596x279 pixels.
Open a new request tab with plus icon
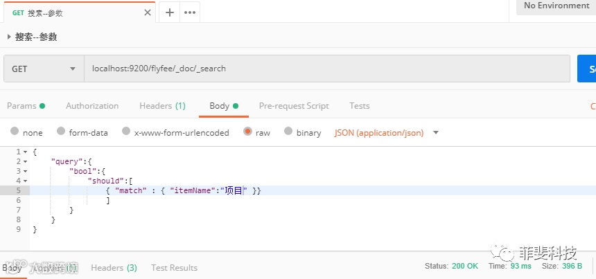click(170, 12)
